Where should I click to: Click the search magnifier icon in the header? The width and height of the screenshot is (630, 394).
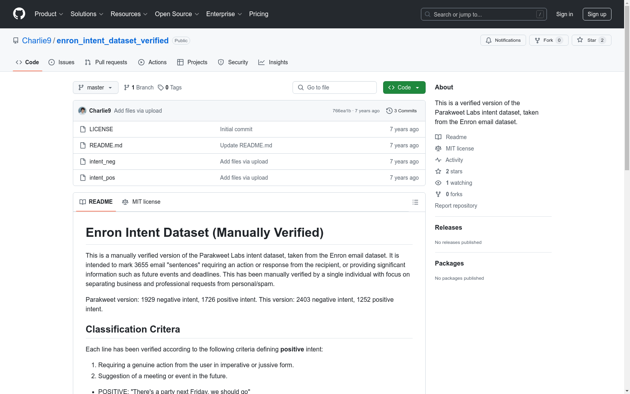coord(428,14)
